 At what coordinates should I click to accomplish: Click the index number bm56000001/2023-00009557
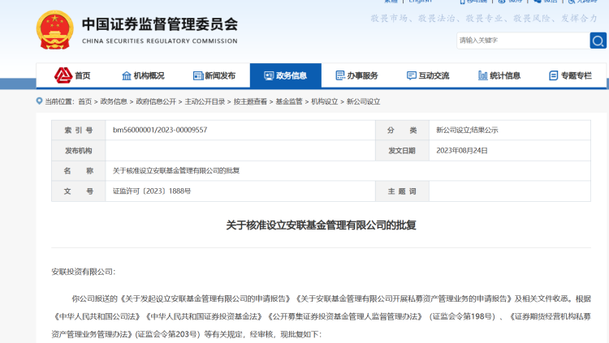click(x=160, y=130)
